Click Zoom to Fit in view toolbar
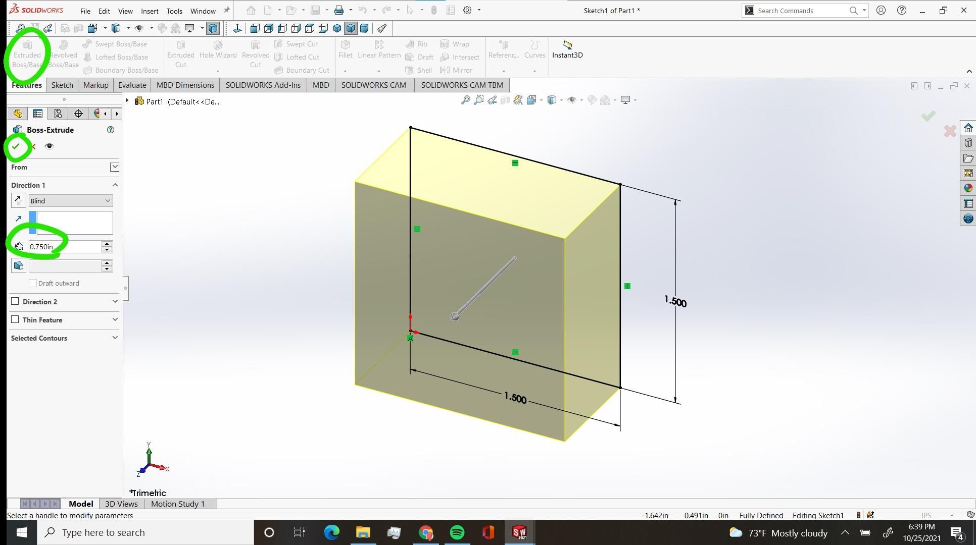 [465, 100]
